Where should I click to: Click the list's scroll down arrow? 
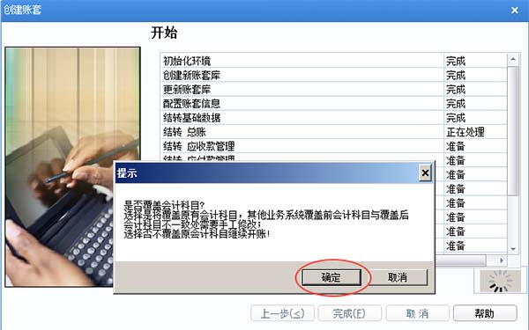click(513, 249)
